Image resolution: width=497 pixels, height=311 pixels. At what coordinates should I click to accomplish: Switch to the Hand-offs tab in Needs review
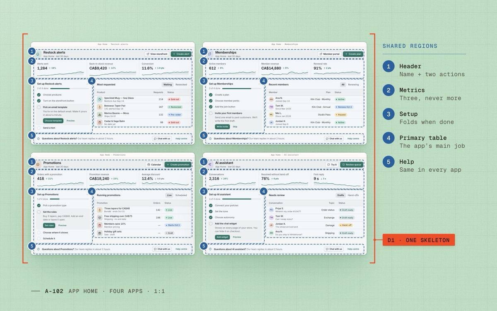pos(353,195)
